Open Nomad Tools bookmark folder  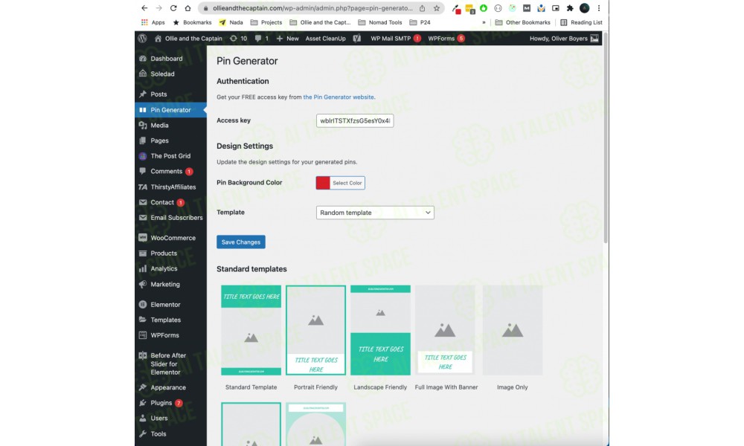380,22
